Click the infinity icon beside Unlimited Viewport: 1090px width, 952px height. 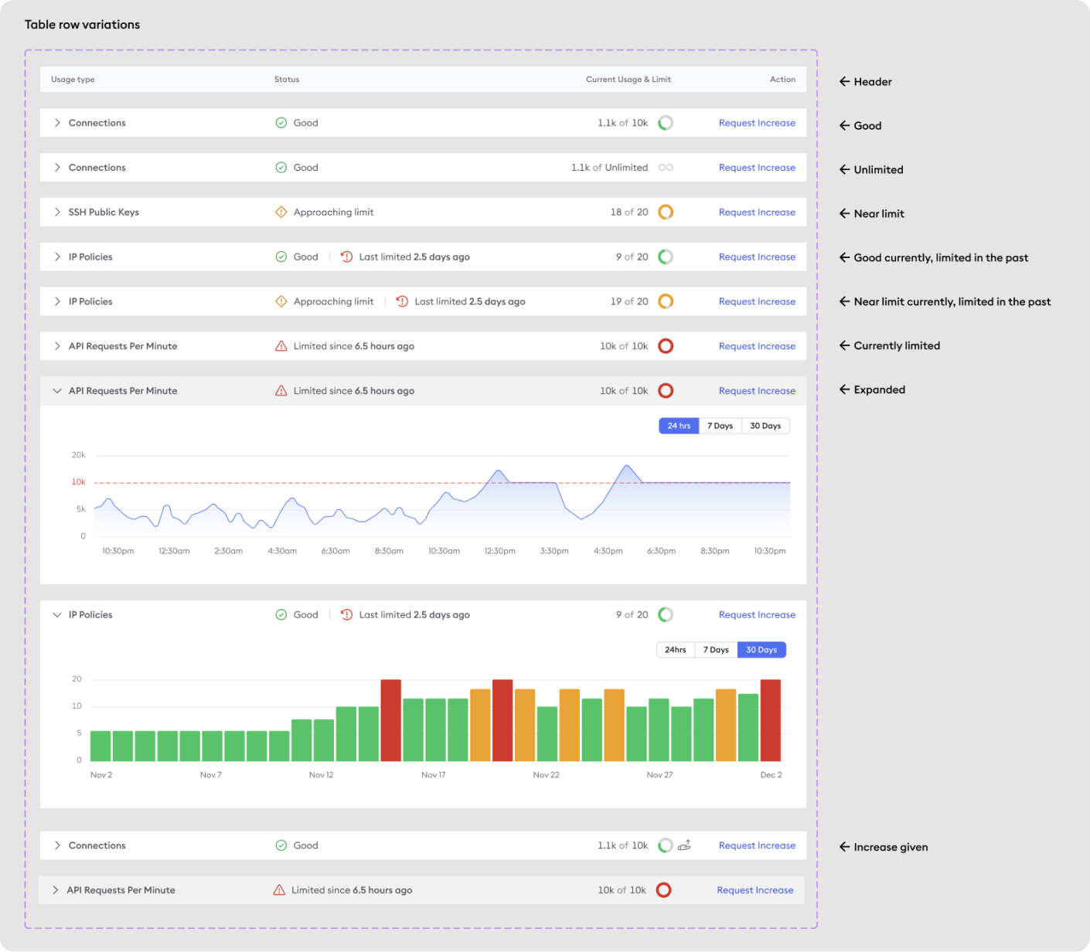click(666, 168)
